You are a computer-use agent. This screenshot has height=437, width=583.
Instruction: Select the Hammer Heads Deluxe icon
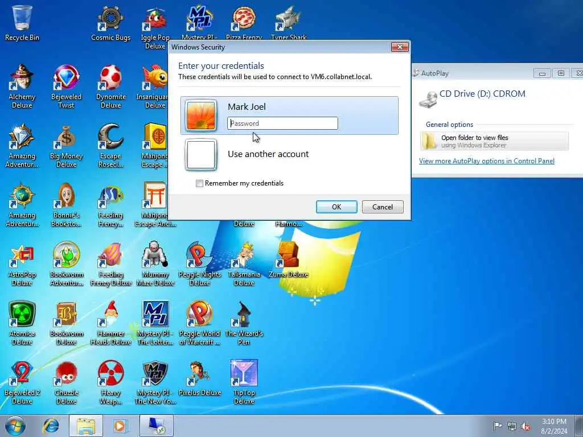[x=110, y=323]
